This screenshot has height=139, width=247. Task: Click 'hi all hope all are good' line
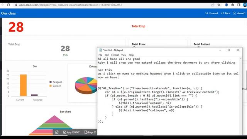tap(119, 59)
